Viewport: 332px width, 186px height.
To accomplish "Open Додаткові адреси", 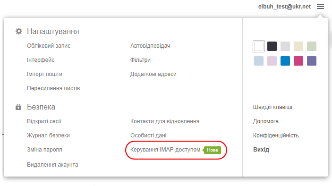I will tap(153, 74).
